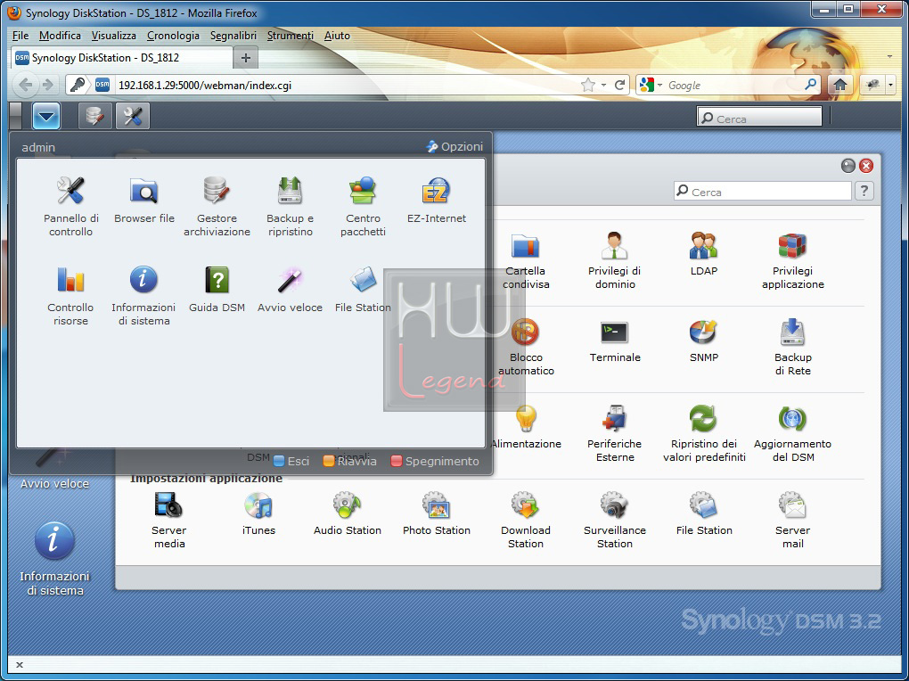The height and width of the screenshot is (681, 909).
Task: Open the Visualizza menu
Action: pos(114,36)
